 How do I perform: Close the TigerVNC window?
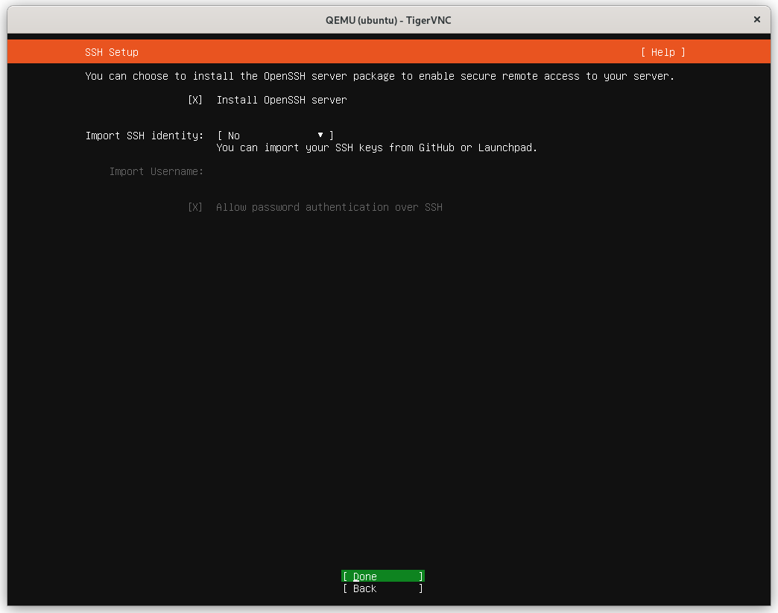coord(757,20)
